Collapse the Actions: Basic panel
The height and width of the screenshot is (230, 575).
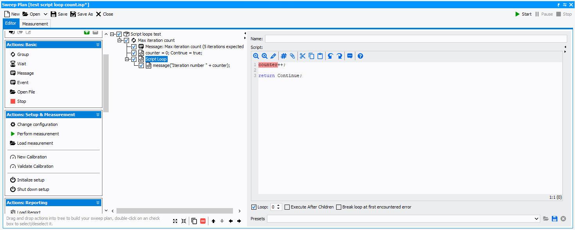coord(98,45)
